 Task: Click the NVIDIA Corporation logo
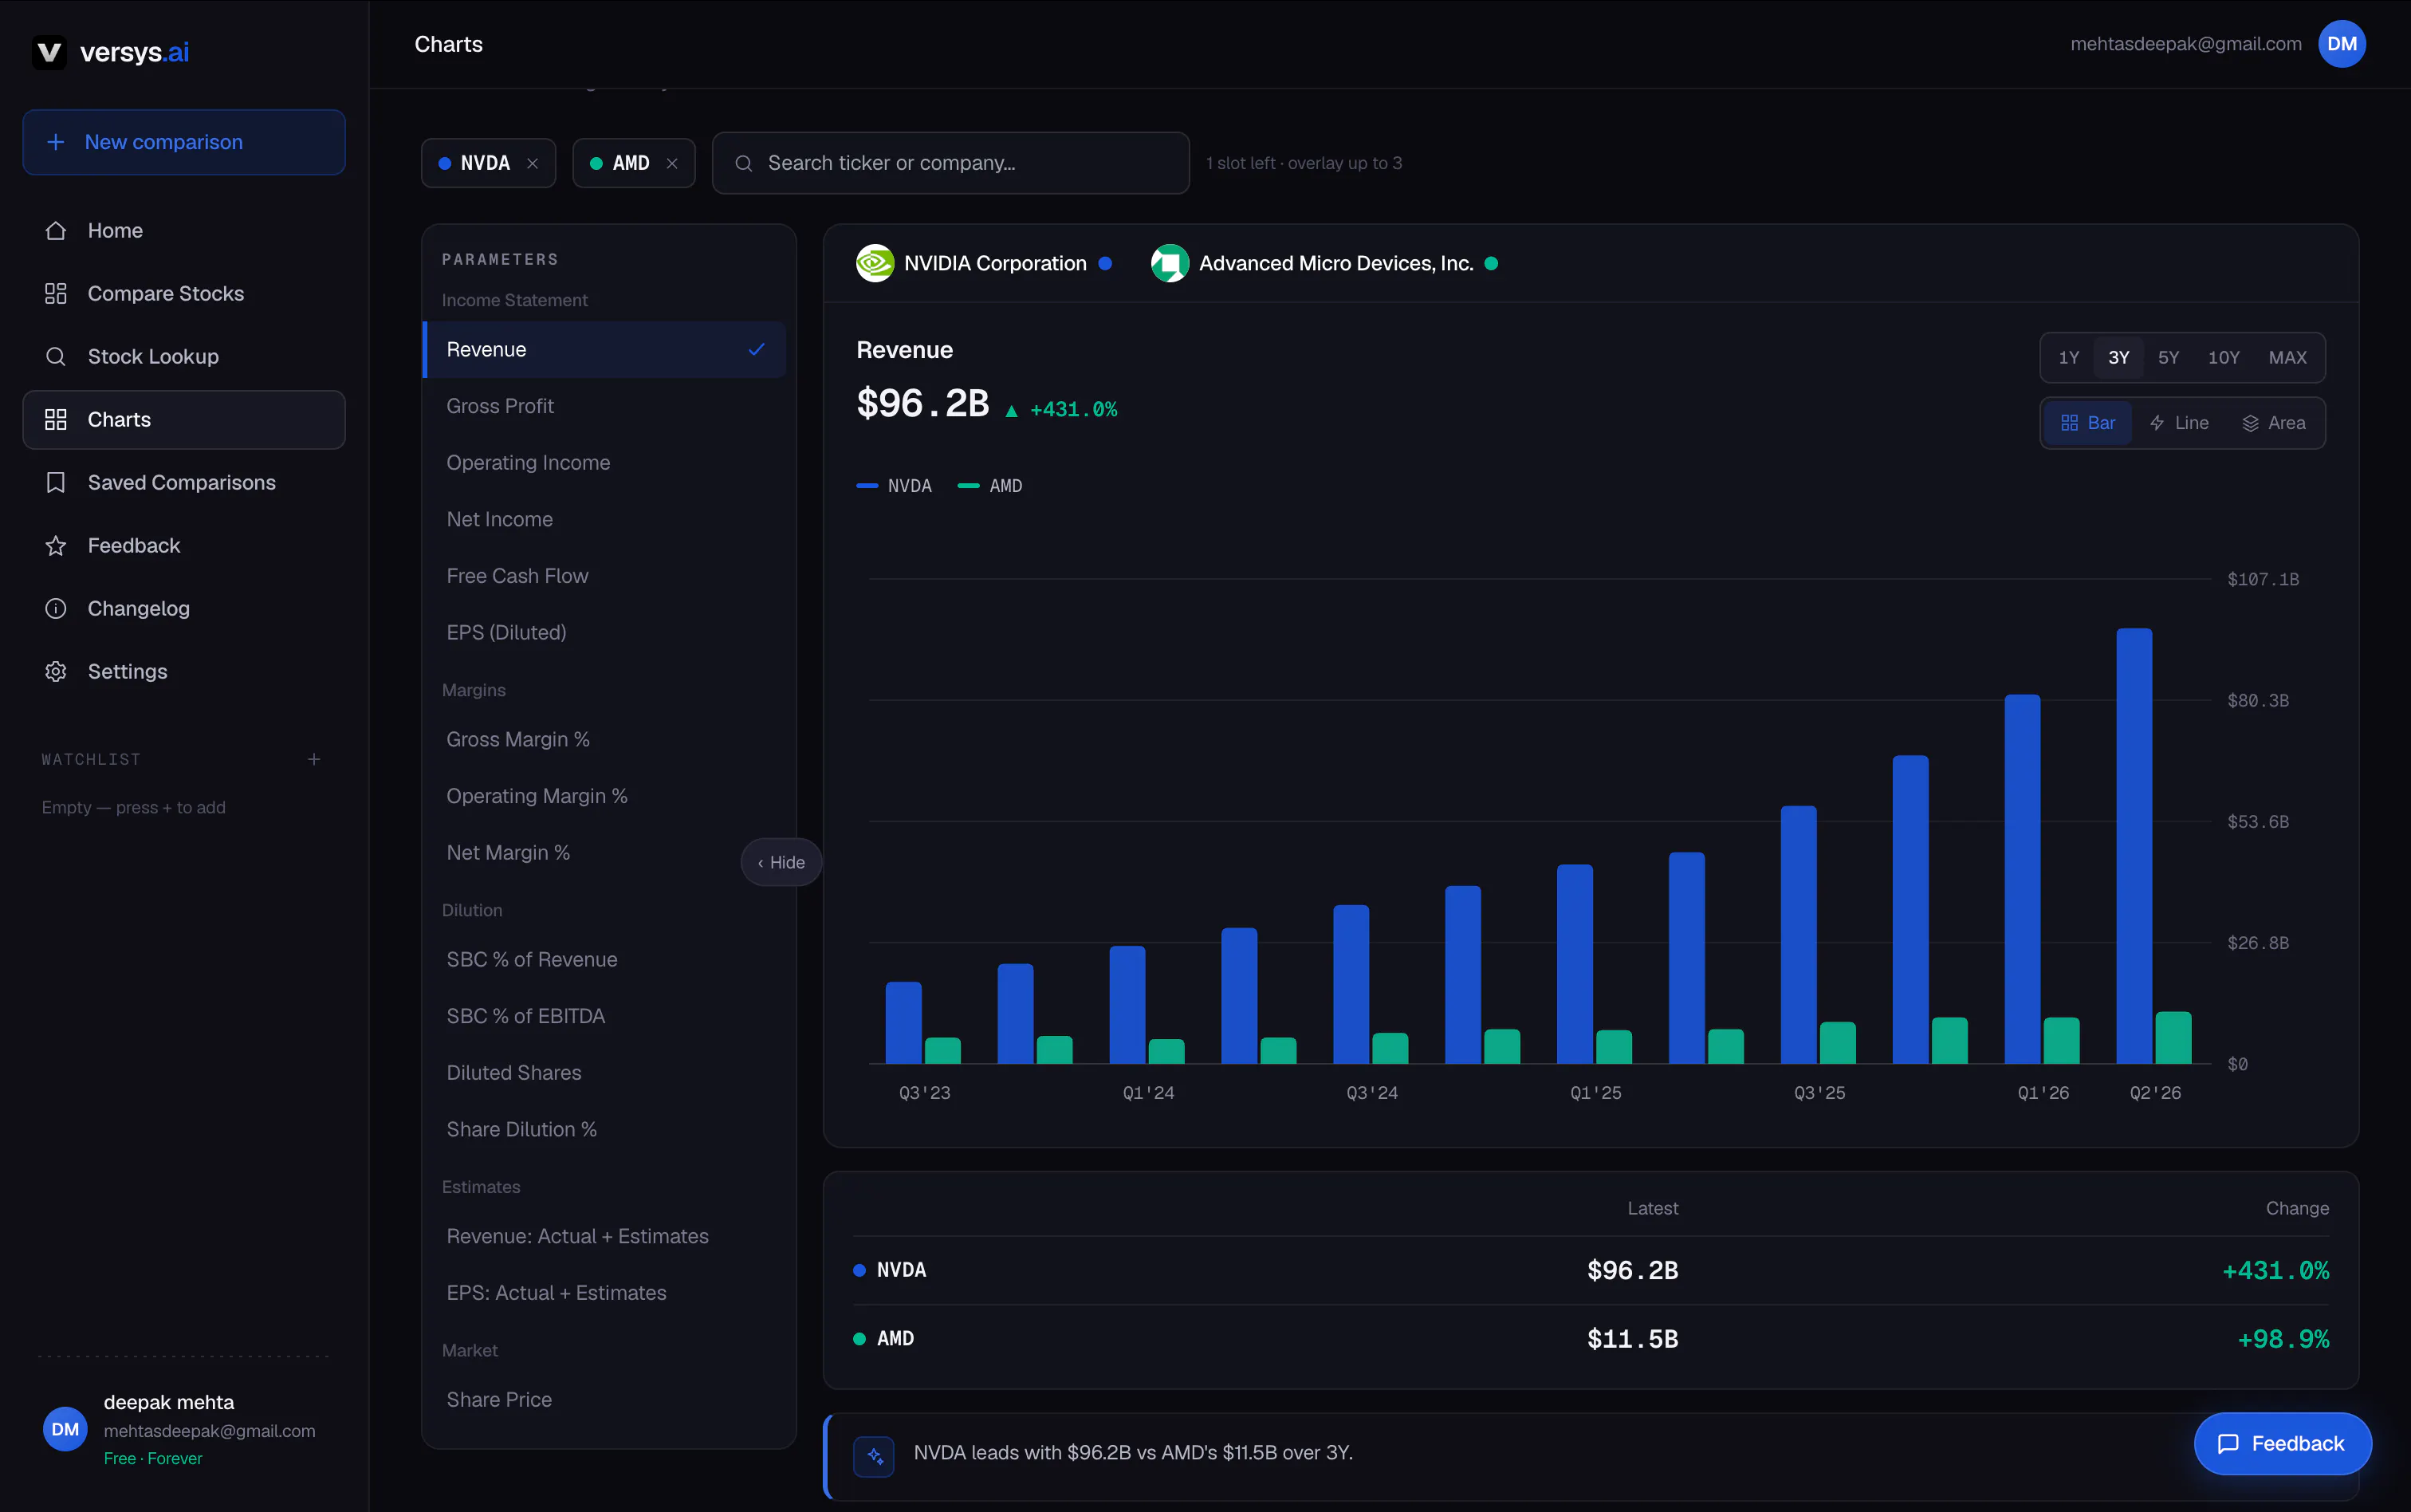(875, 264)
